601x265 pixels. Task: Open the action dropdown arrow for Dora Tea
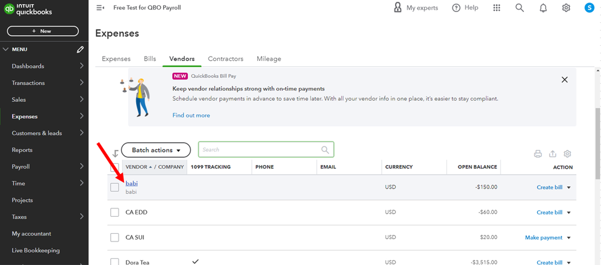[x=569, y=263]
